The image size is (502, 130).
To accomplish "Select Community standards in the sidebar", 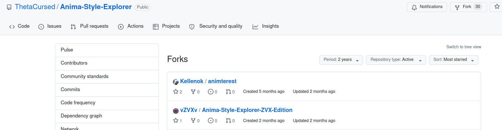I will [107, 77].
